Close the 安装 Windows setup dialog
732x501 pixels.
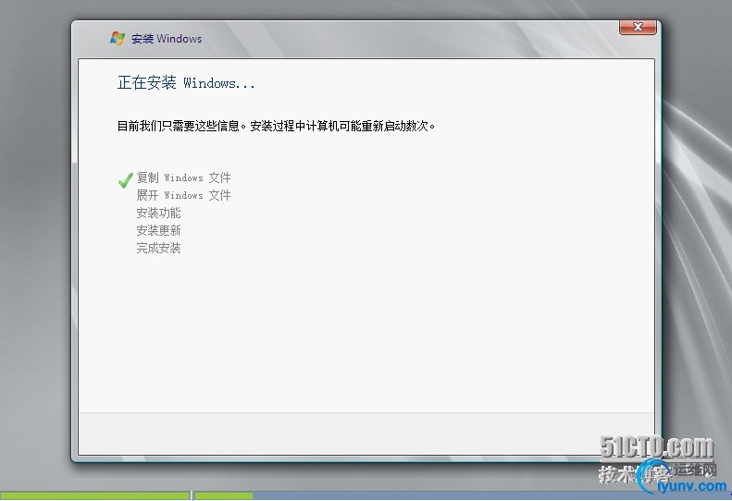(638, 28)
